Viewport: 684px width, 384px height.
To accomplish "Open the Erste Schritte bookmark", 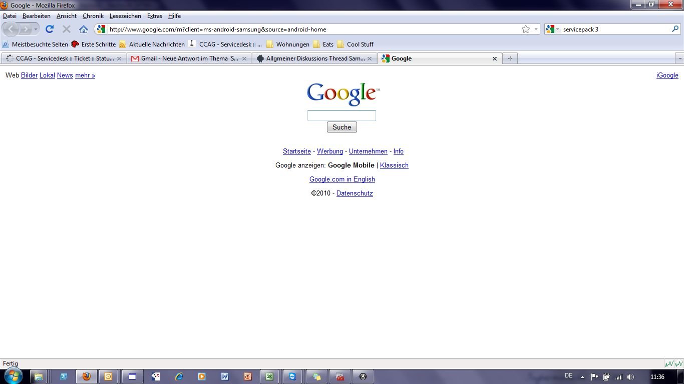I will tap(94, 44).
